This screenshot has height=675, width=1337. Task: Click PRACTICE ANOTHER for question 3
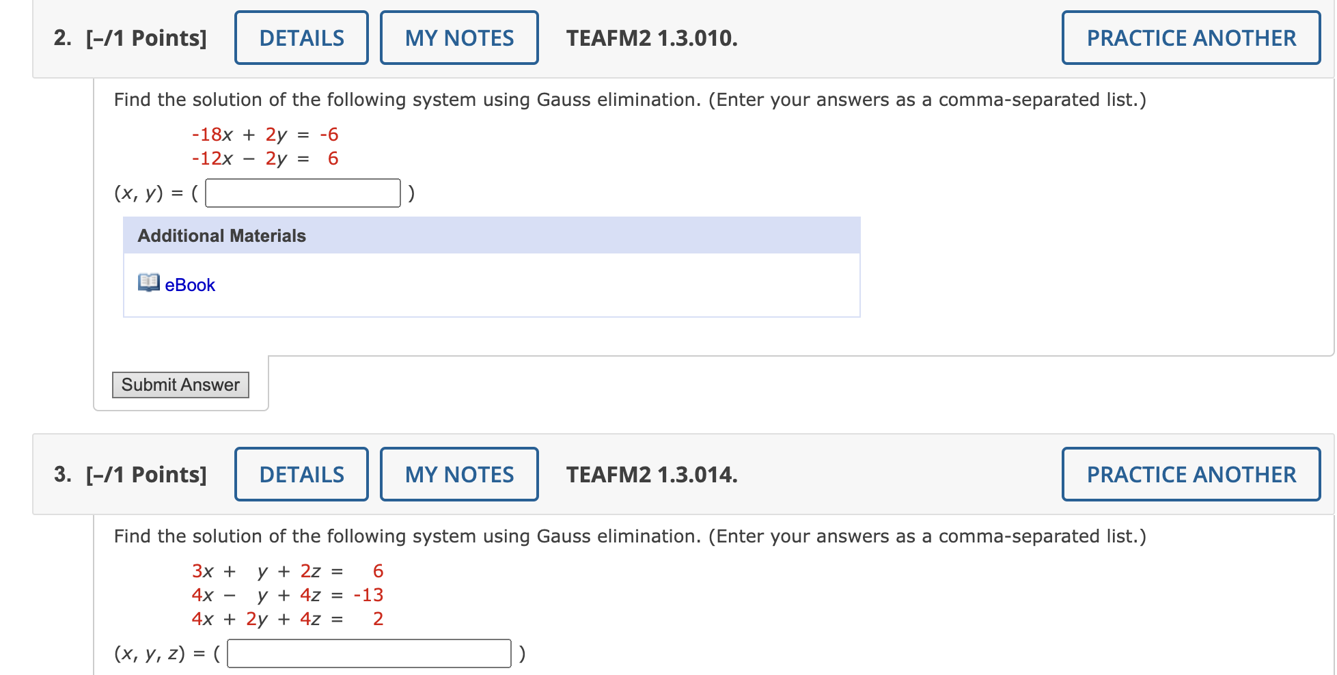(x=1191, y=473)
